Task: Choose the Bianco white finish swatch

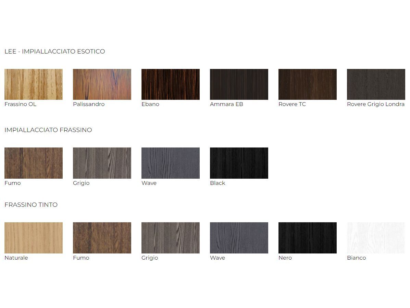Action: (x=376, y=238)
